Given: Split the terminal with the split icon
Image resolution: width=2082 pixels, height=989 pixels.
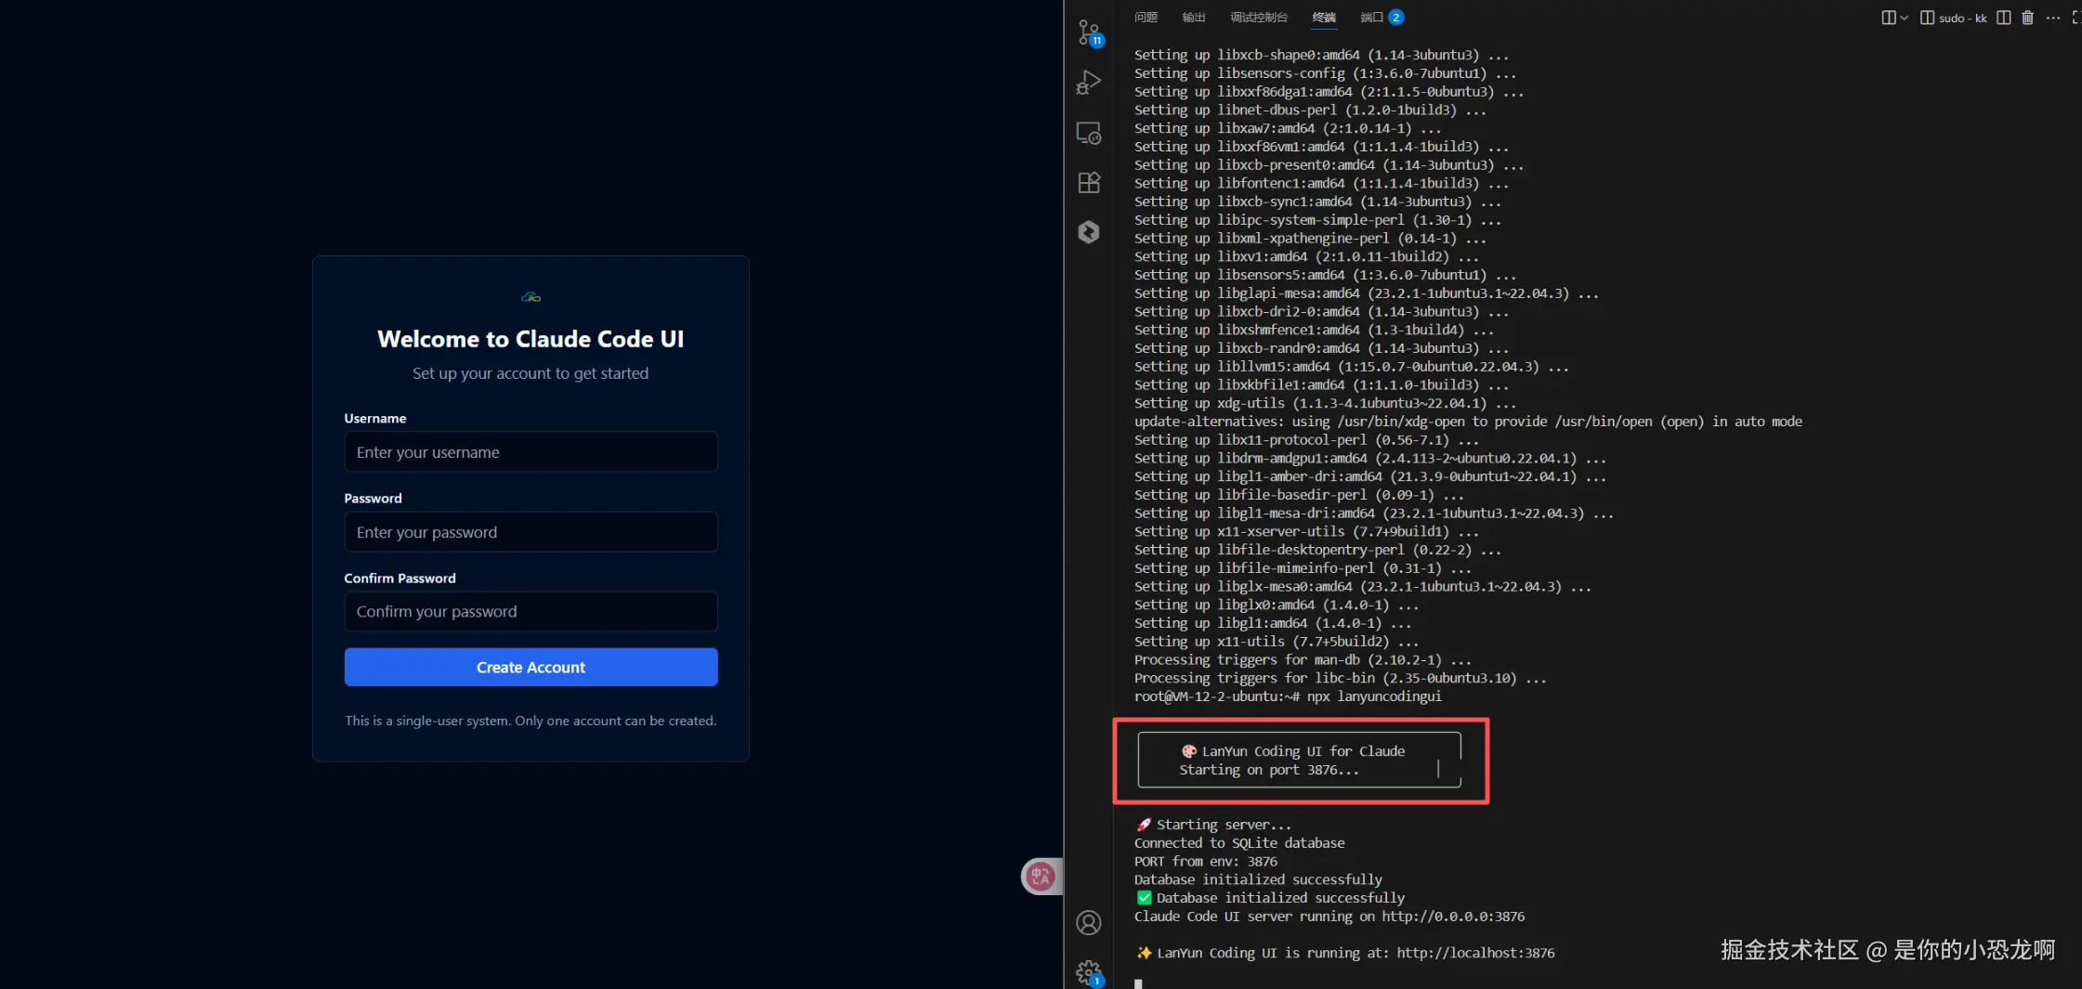Looking at the screenshot, I should tap(2004, 18).
